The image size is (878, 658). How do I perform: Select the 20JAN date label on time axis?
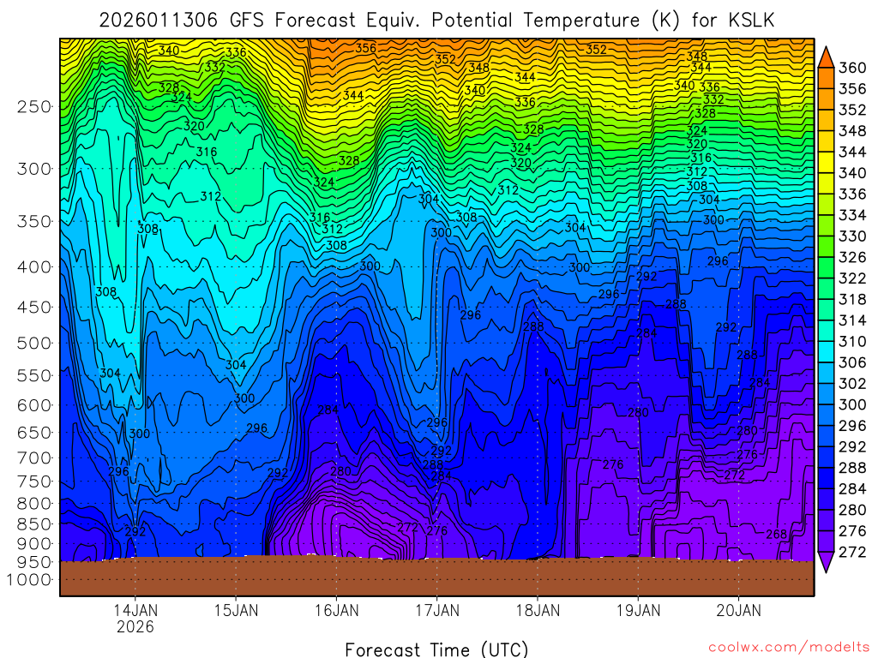(738, 610)
